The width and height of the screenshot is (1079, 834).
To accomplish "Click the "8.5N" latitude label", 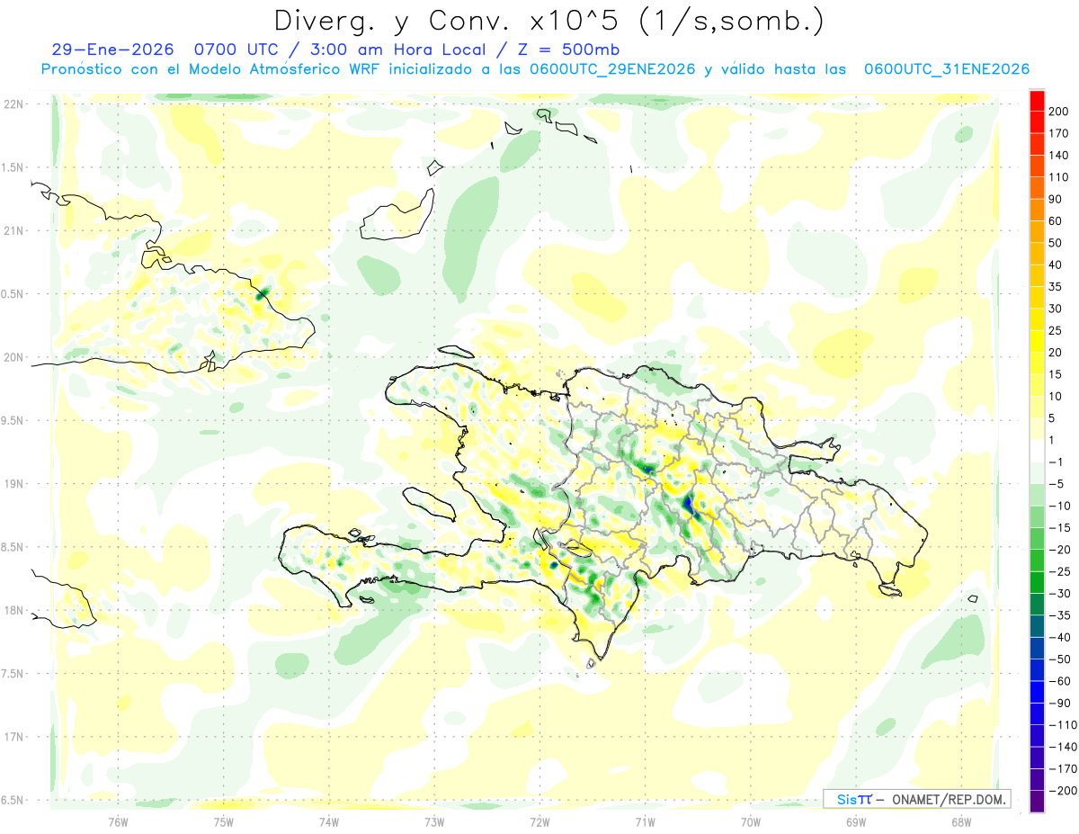I will point(13,547).
